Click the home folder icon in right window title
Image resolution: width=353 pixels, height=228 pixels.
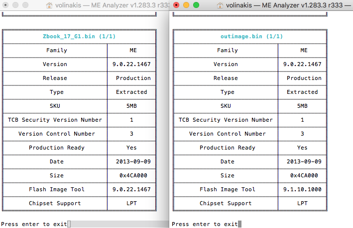(x=220, y=5)
